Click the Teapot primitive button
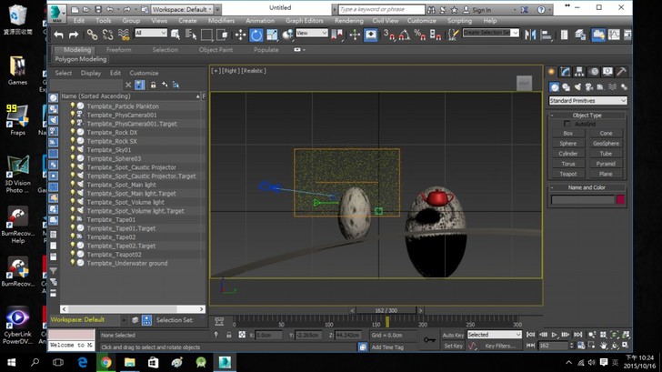 point(567,173)
